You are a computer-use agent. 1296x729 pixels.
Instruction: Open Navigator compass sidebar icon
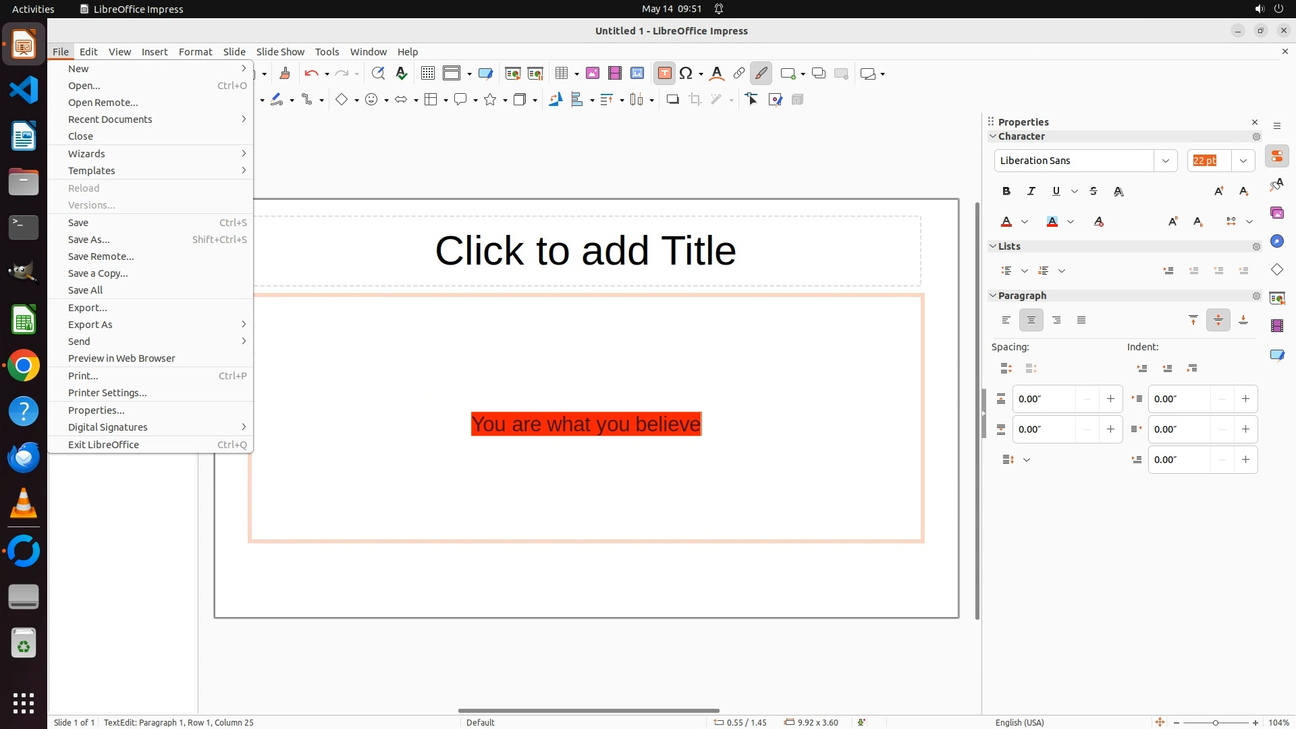tap(1276, 242)
